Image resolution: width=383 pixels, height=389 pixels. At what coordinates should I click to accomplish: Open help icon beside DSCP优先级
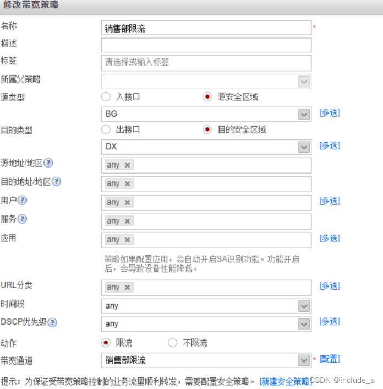pyautogui.click(x=52, y=322)
